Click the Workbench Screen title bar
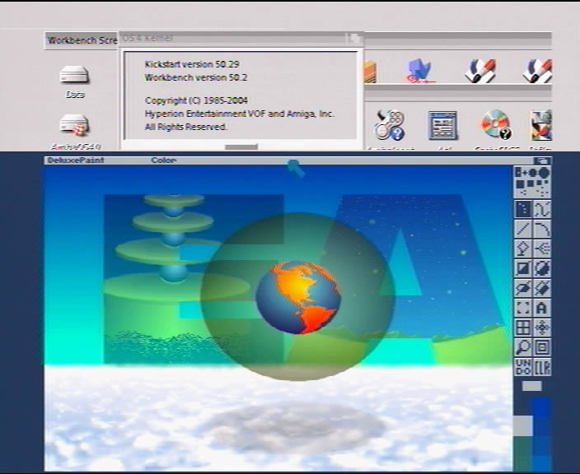This screenshot has width=580, height=474. pyautogui.click(x=82, y=40)
